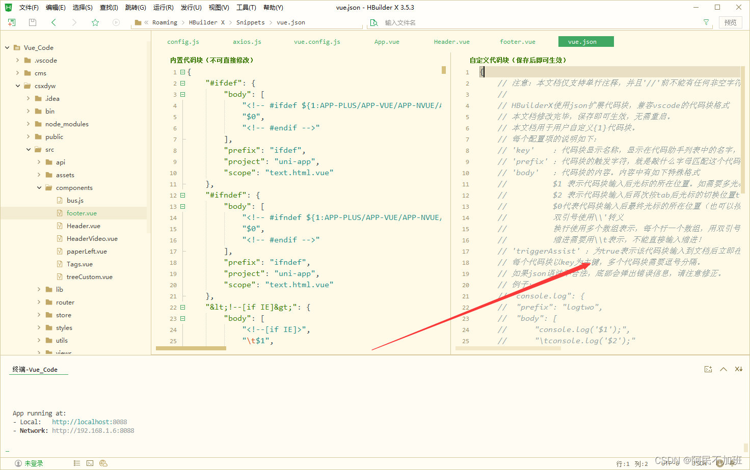Go forward using the right arrow icon
The image size is (750, 470).
coord(74,22)
